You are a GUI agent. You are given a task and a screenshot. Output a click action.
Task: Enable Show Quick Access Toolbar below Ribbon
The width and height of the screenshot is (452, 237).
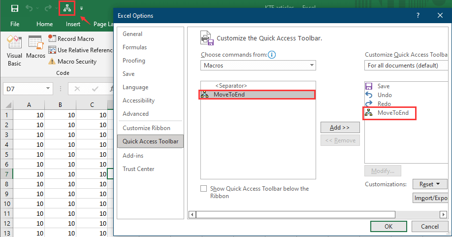click(x=204, y=189)
